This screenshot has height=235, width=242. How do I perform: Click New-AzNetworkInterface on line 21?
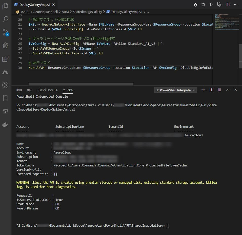64,24
